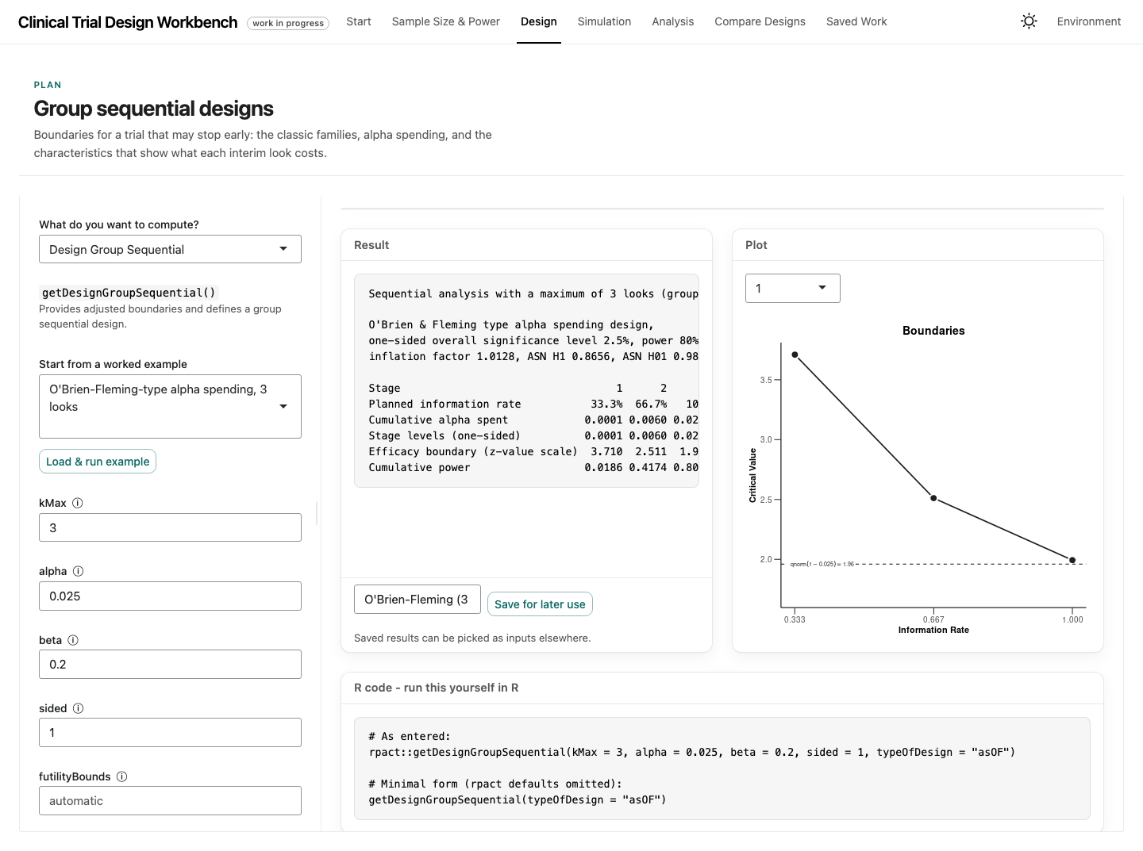Screen dimensions: 1143x851
Task: Navigate to Compare Designs tab
Action: [760, 21]
